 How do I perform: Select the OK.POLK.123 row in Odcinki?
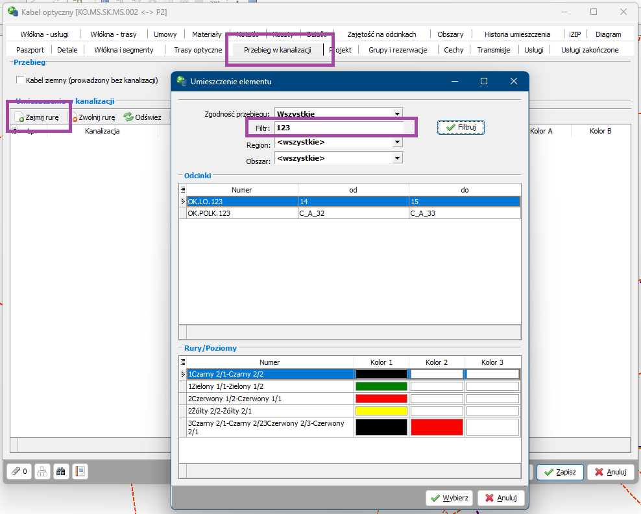(x=240, y=213)
